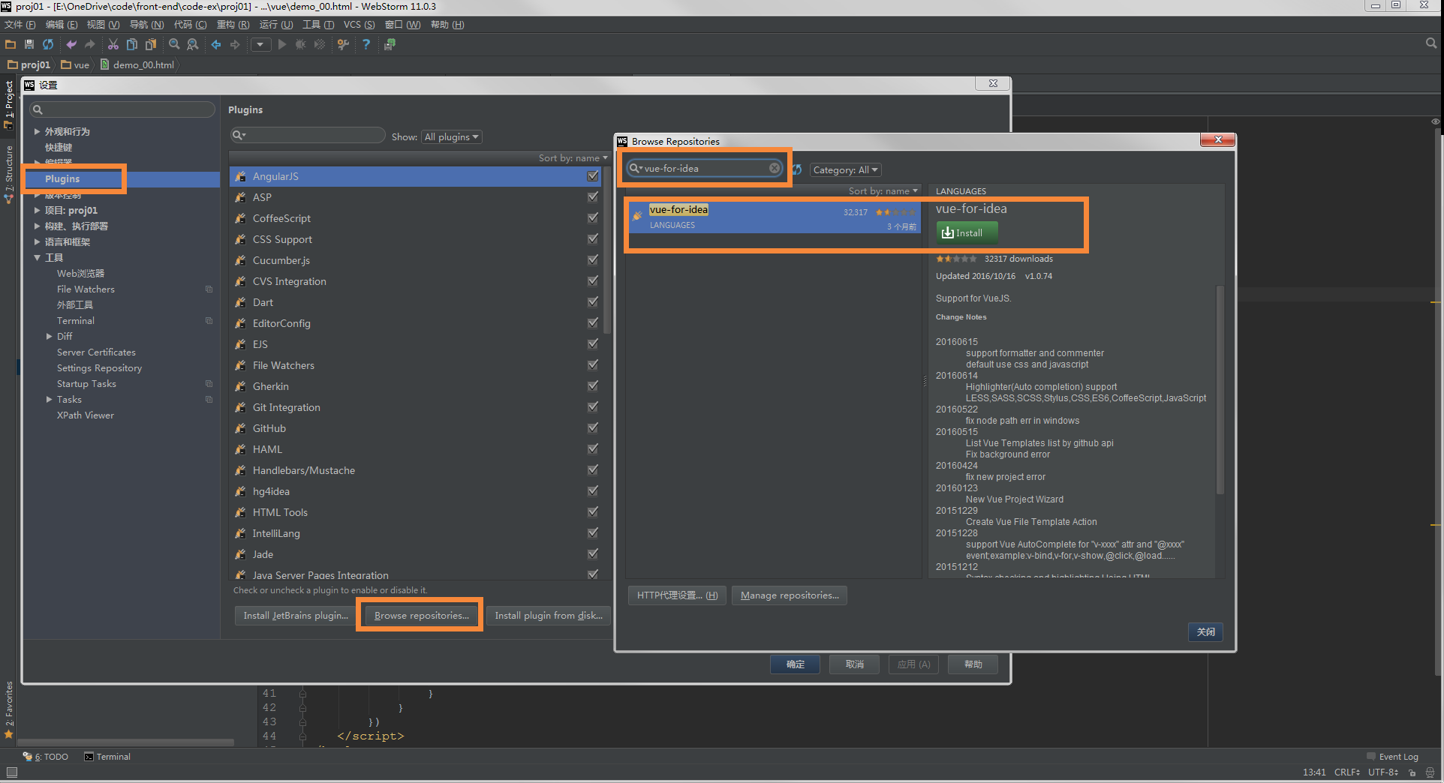Click the HTTP代理设置 button
This screenshot has width=1444, height=783.
[x=677, y=595]
